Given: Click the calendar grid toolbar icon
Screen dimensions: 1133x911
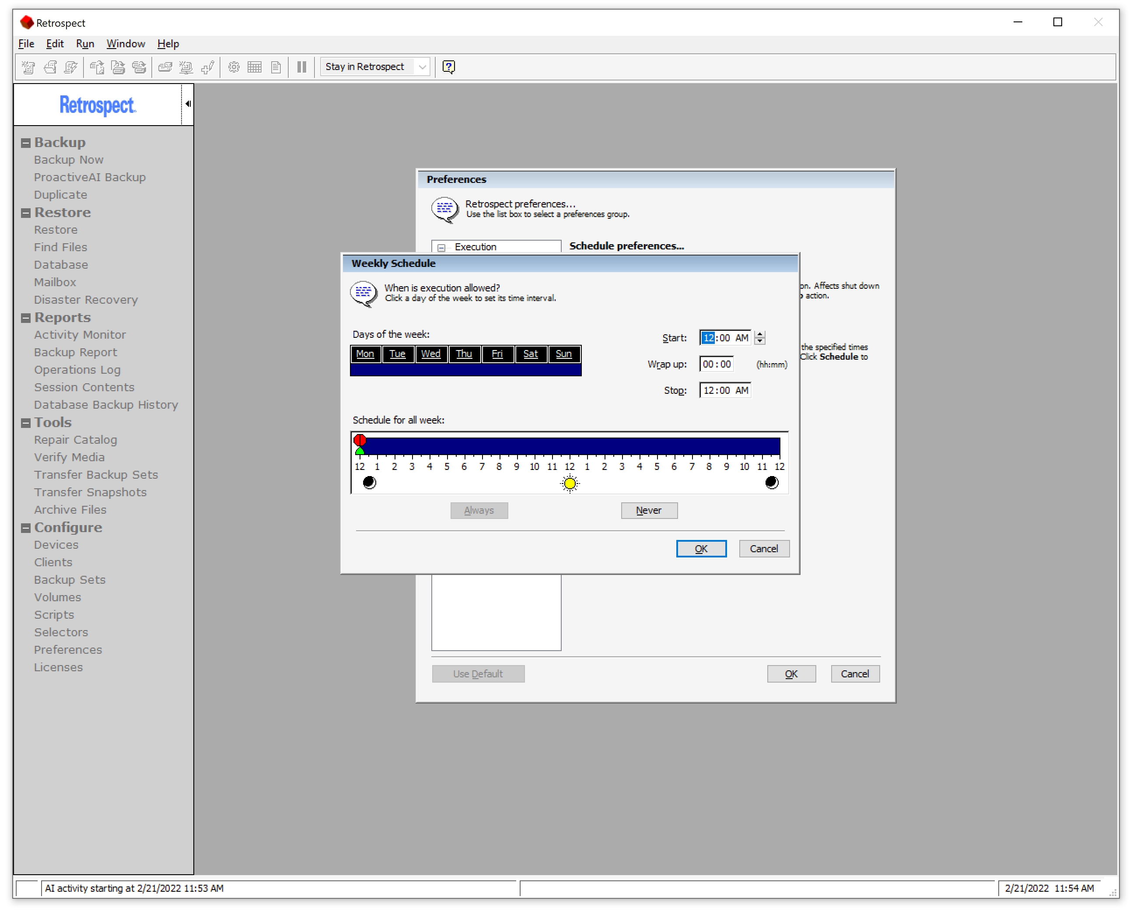Looking at the screenshot, I should click(254, 67).
